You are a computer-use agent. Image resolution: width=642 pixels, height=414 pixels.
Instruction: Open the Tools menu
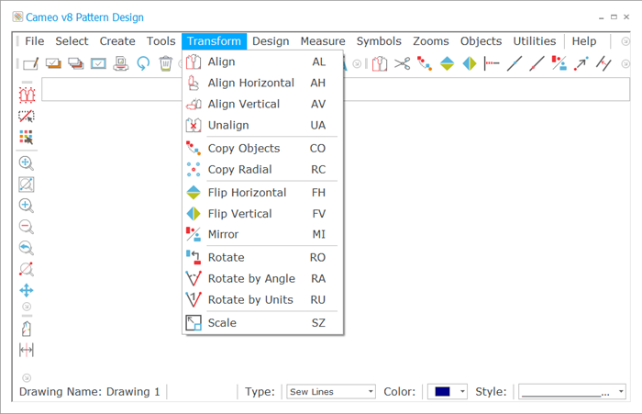160,41
